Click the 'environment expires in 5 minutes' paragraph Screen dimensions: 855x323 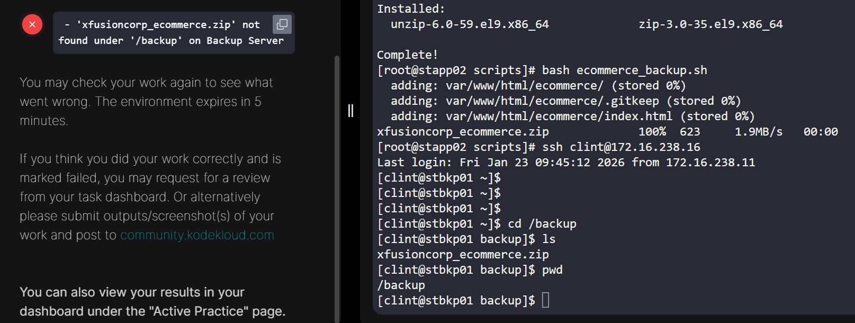pos(146,102)
